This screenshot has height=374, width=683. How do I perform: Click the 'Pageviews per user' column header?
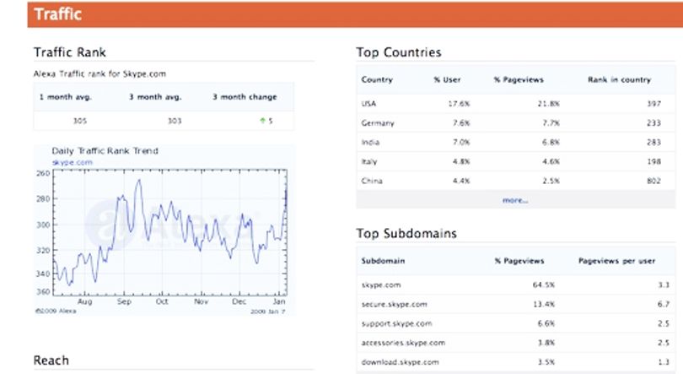click(616, 261)
